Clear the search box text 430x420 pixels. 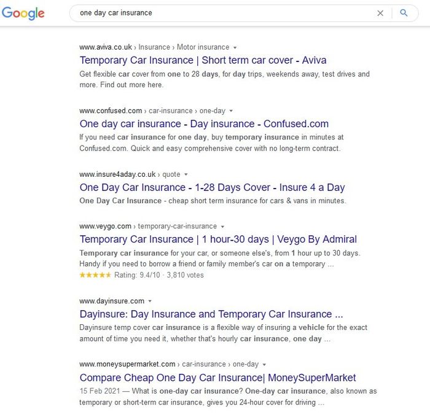(x=380, y=13)
